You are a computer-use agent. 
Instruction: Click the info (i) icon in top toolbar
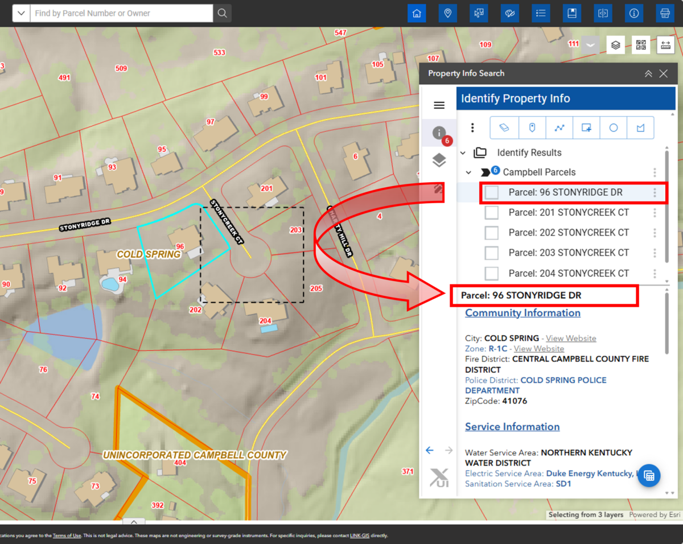(634, 13)
